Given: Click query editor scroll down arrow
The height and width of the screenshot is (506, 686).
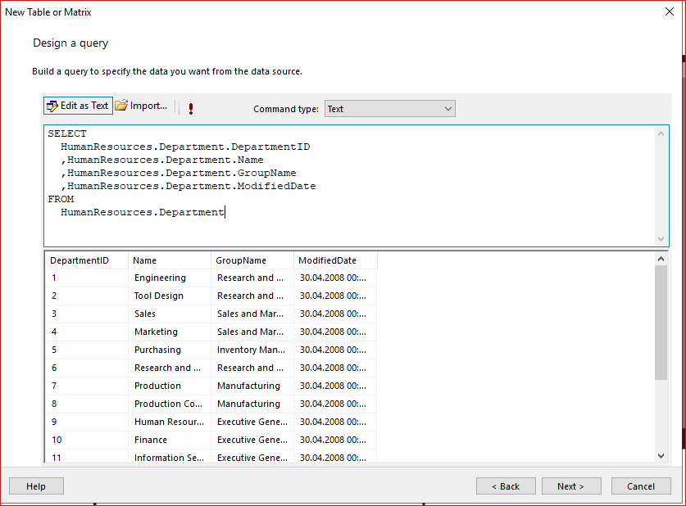Looking at the screenshot, I should pos(661,238).
